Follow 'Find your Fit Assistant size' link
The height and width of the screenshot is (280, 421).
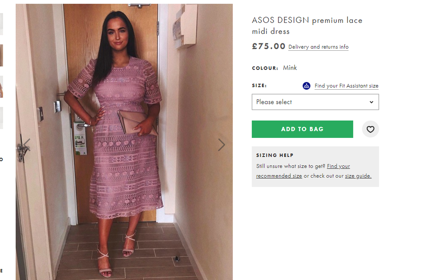pyautogui.click(x=346, y=86)
